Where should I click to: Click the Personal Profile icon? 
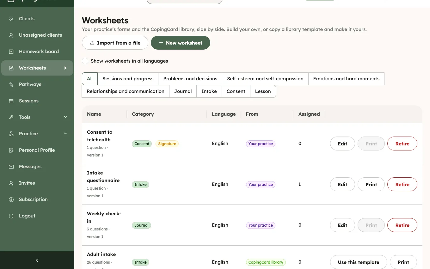pyautogui.click(x=11, y=150)
